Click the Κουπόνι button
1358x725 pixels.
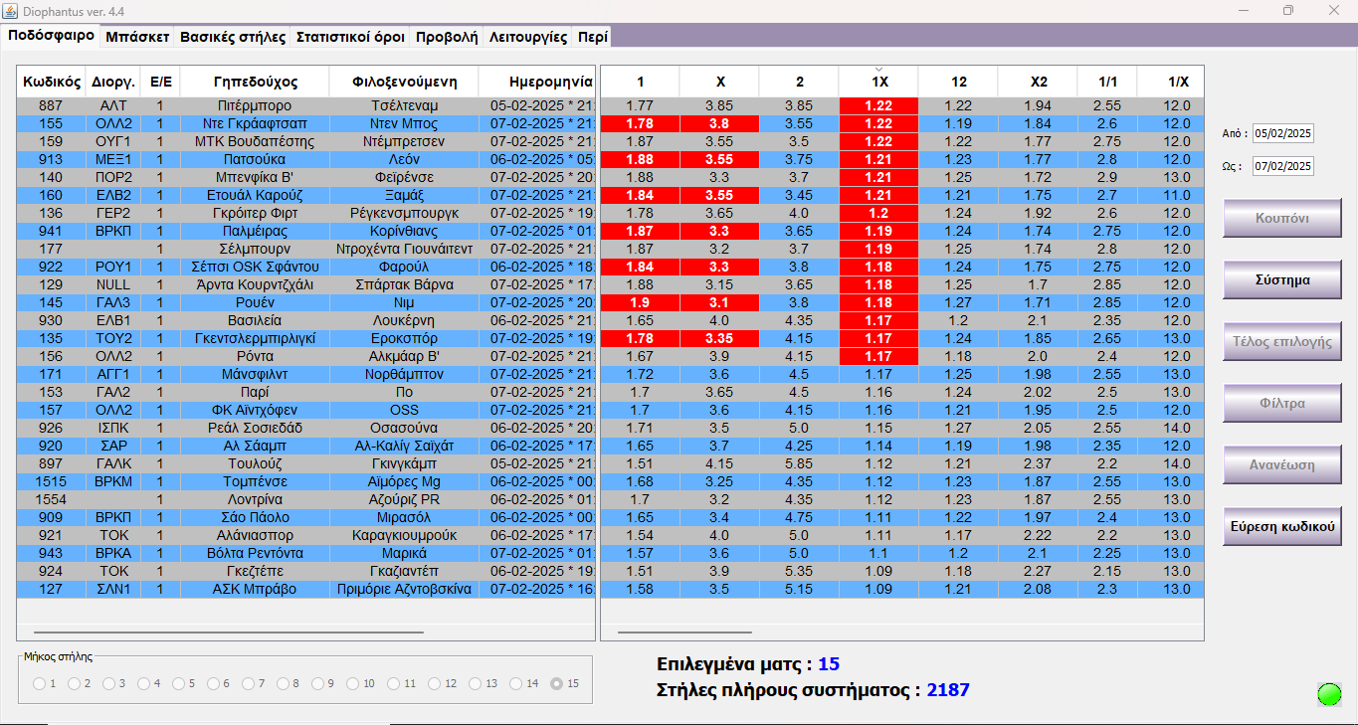click(1282, 218)
